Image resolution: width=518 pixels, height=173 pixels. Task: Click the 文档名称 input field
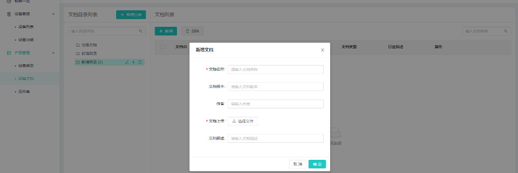[275, 69]
